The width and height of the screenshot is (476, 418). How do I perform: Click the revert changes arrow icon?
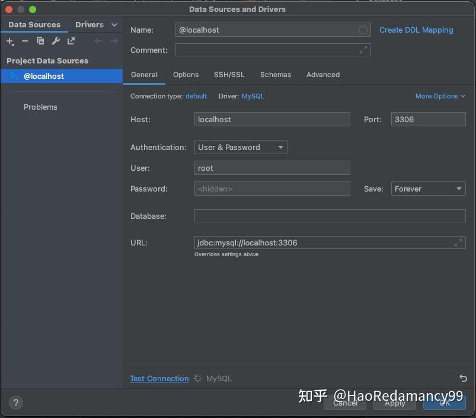[463, 378]
